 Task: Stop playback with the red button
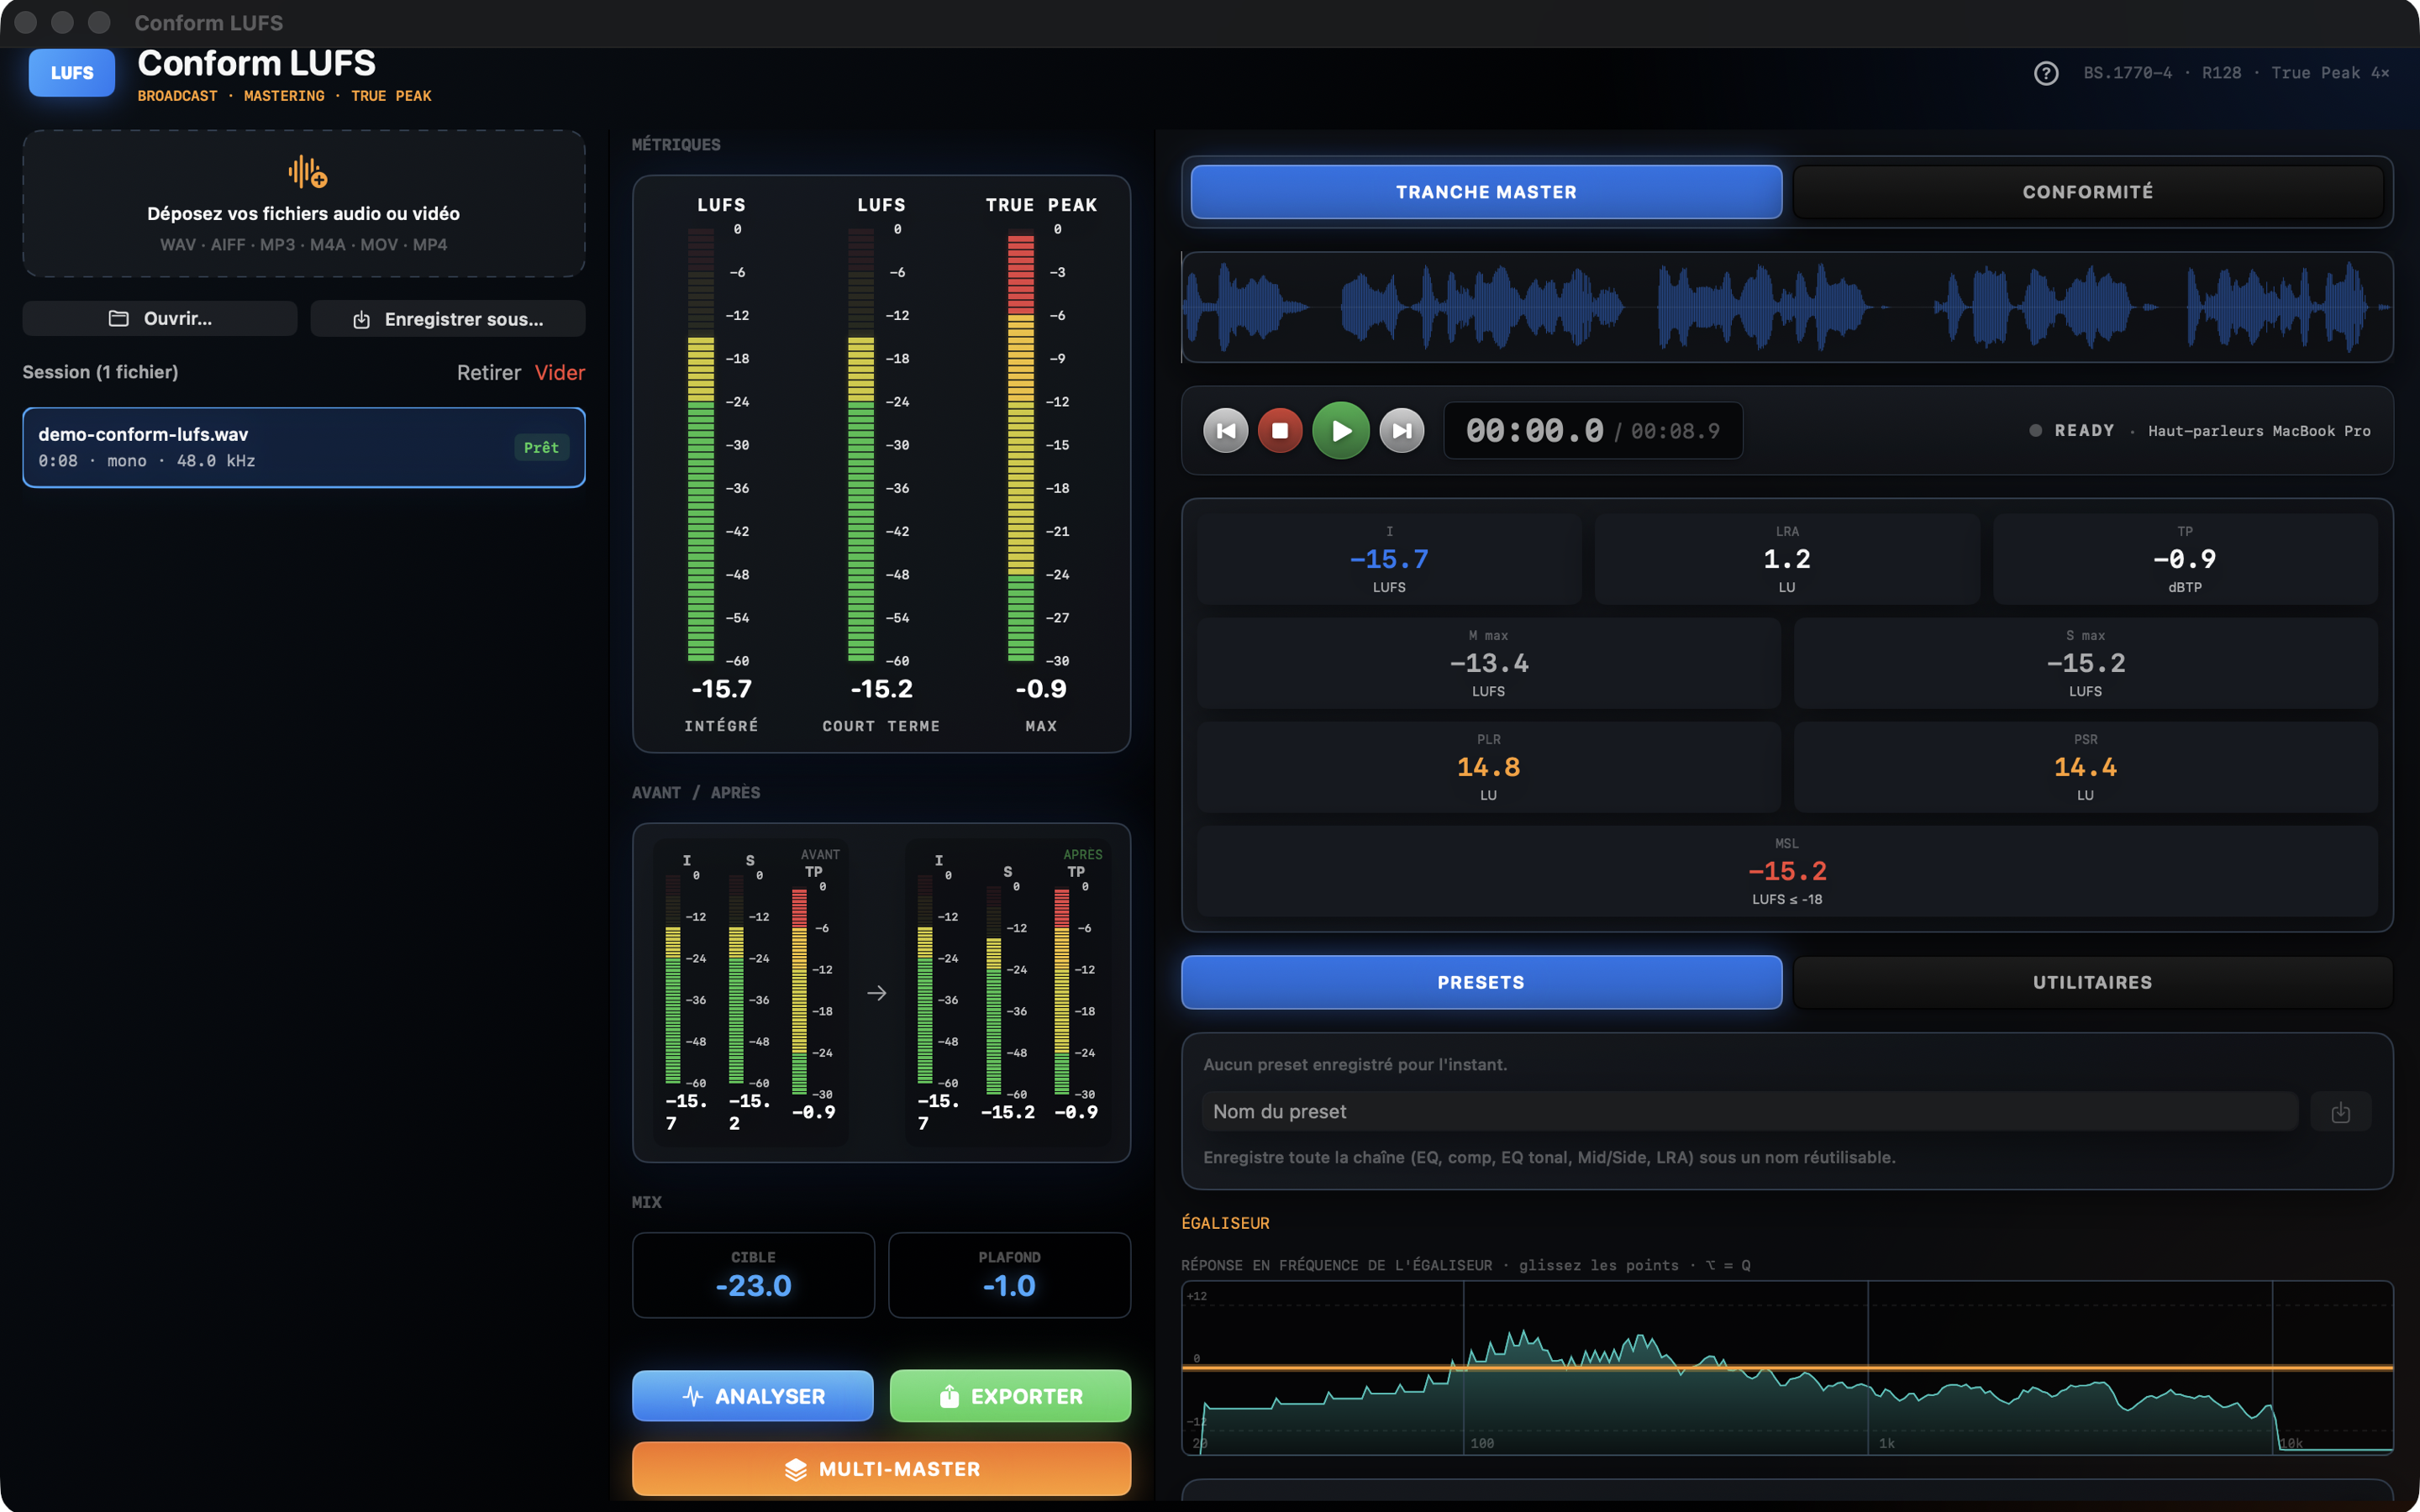coord(1280,431)
